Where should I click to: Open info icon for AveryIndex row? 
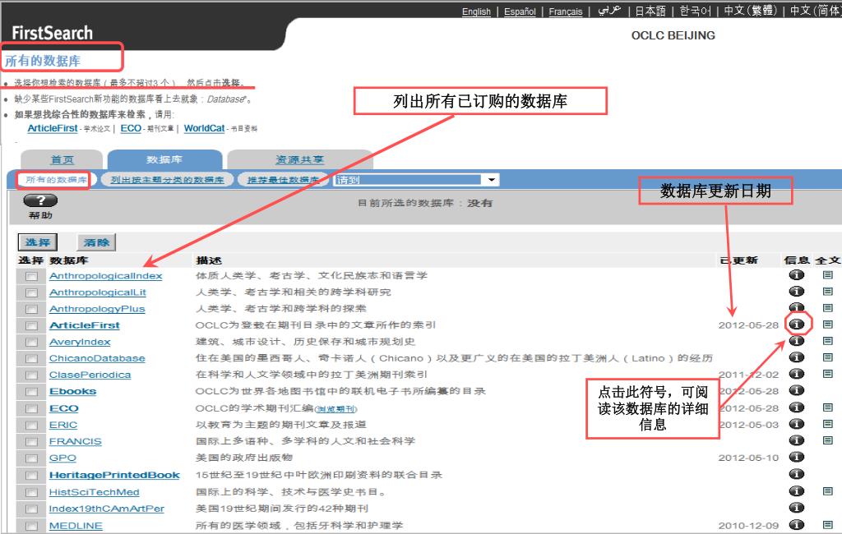[796, 341]
